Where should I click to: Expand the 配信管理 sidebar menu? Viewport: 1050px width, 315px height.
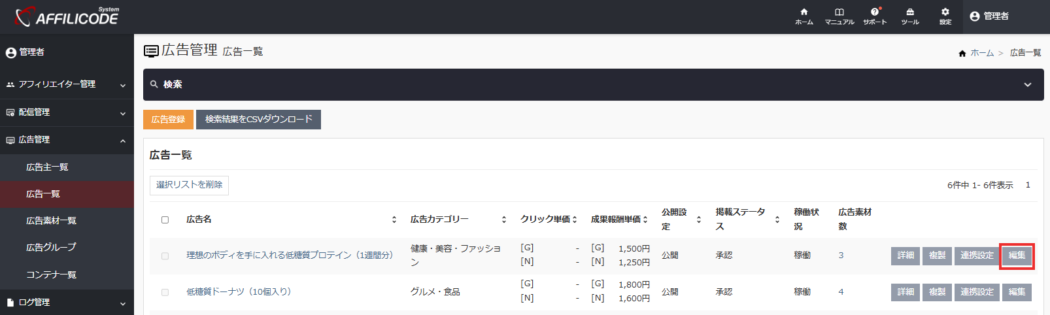click(67, 112)
